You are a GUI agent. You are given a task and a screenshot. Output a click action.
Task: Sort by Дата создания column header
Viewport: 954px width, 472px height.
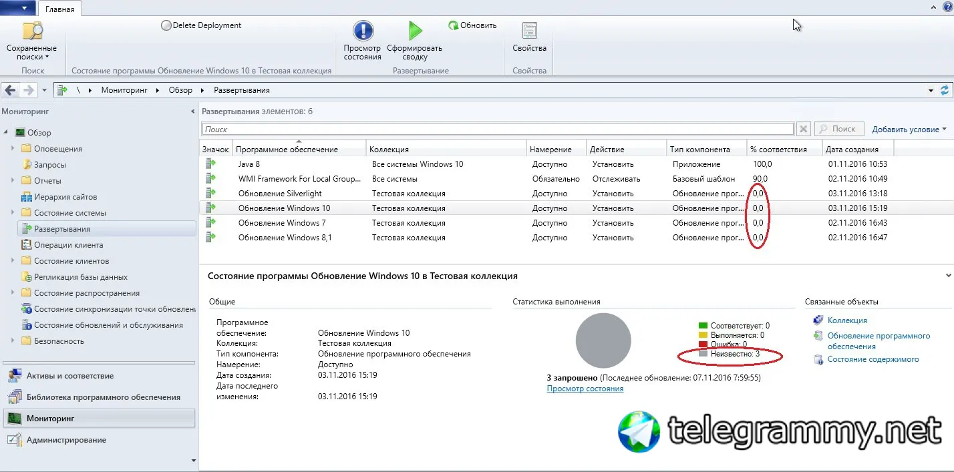(858, 150)
